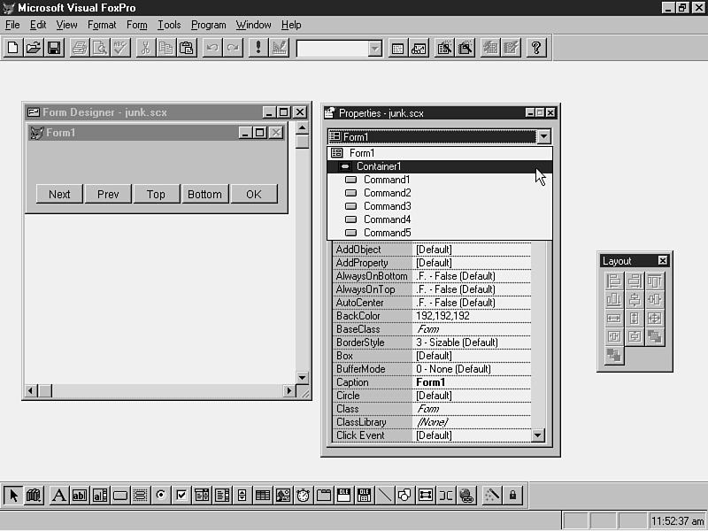This screenshot has height=531, width=708.
Task: Open the Program menu
Action: 209,25
